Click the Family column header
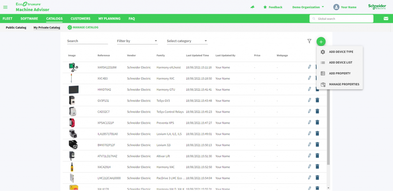 coord(161,56)
